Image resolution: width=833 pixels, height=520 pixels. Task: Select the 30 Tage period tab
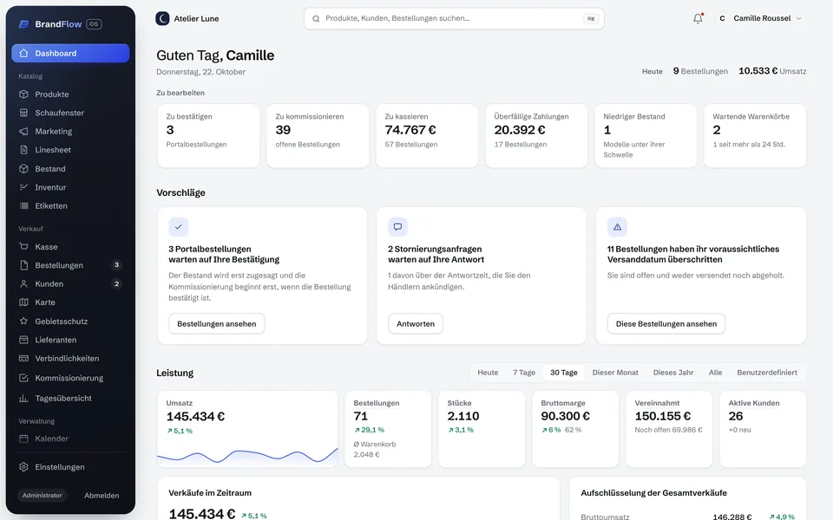point(564,373)
